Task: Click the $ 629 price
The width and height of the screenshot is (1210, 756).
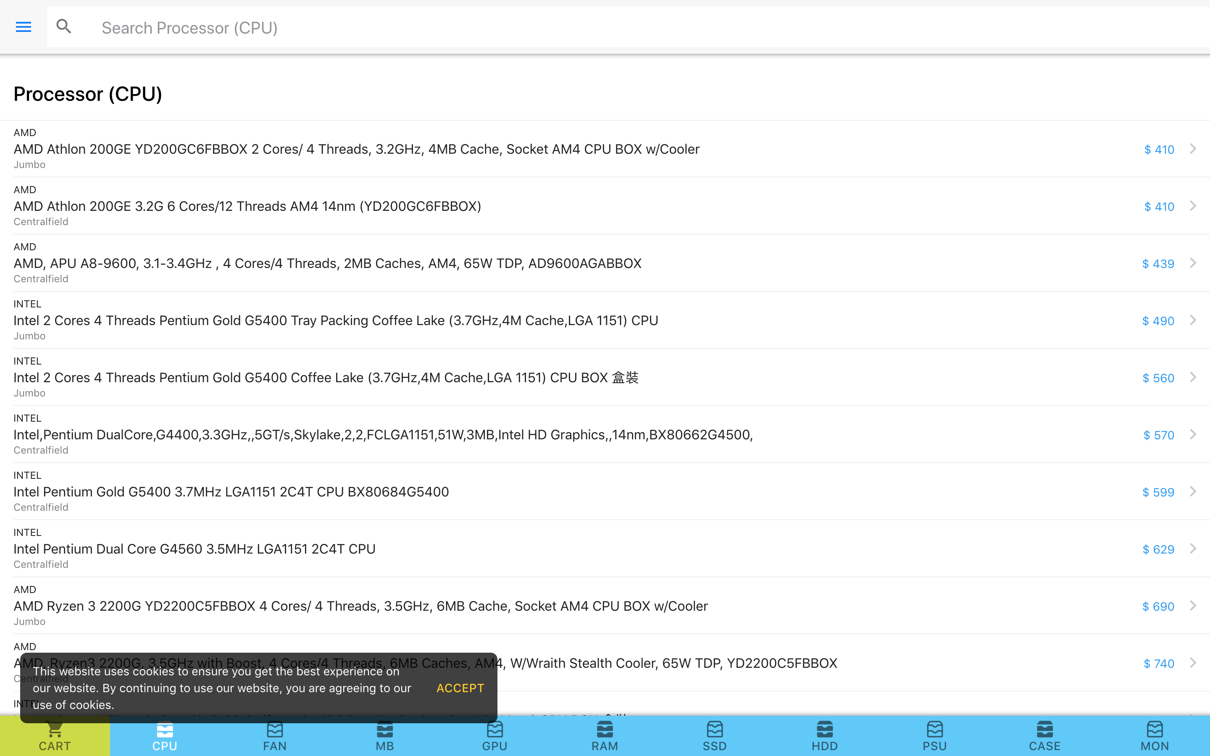Action: [x=1158, y=549]
